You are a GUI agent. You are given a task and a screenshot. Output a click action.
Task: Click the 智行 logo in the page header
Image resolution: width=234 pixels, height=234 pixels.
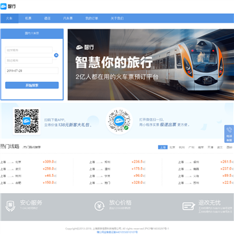tap(8, 6)
